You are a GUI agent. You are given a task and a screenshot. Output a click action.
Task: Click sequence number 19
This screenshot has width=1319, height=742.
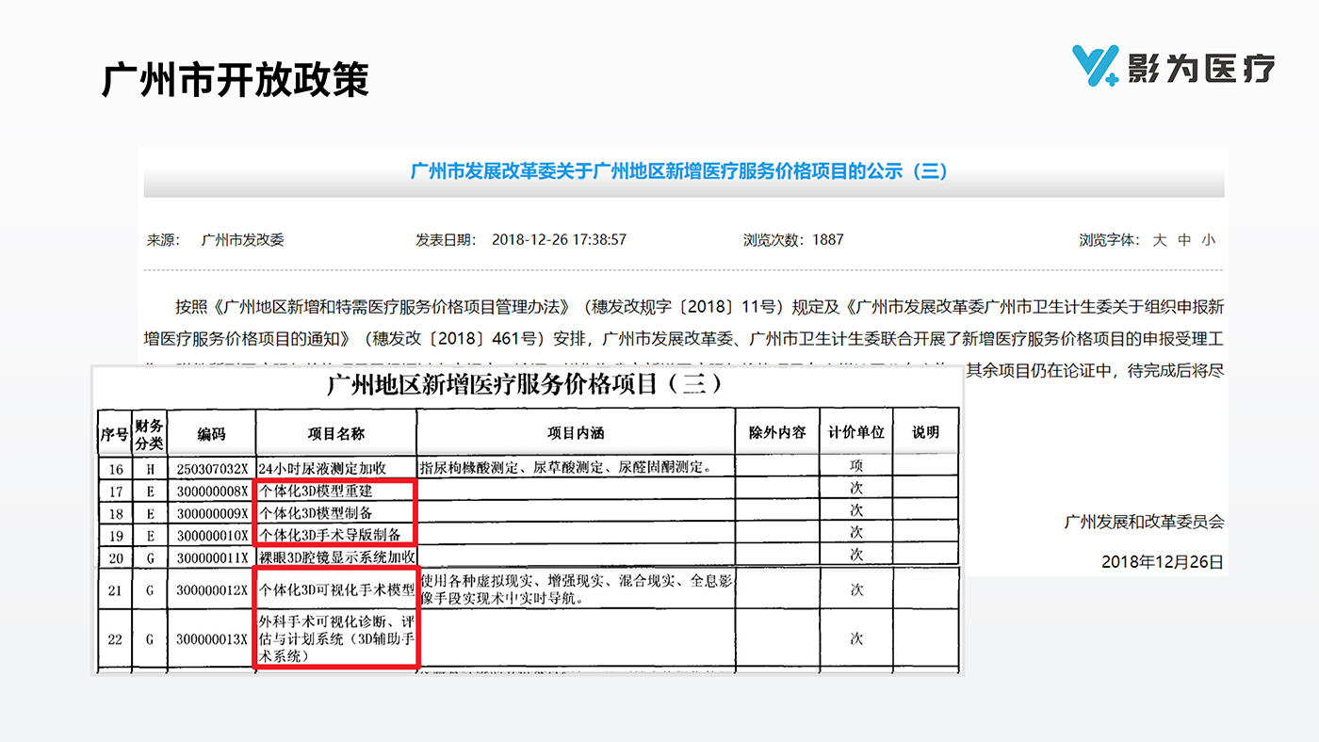115,536
